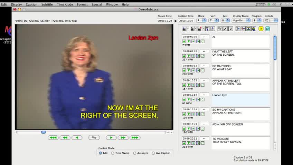Click the 00:00:15:14 caption timecode field
293x165 pixels.
click(190, 109)
